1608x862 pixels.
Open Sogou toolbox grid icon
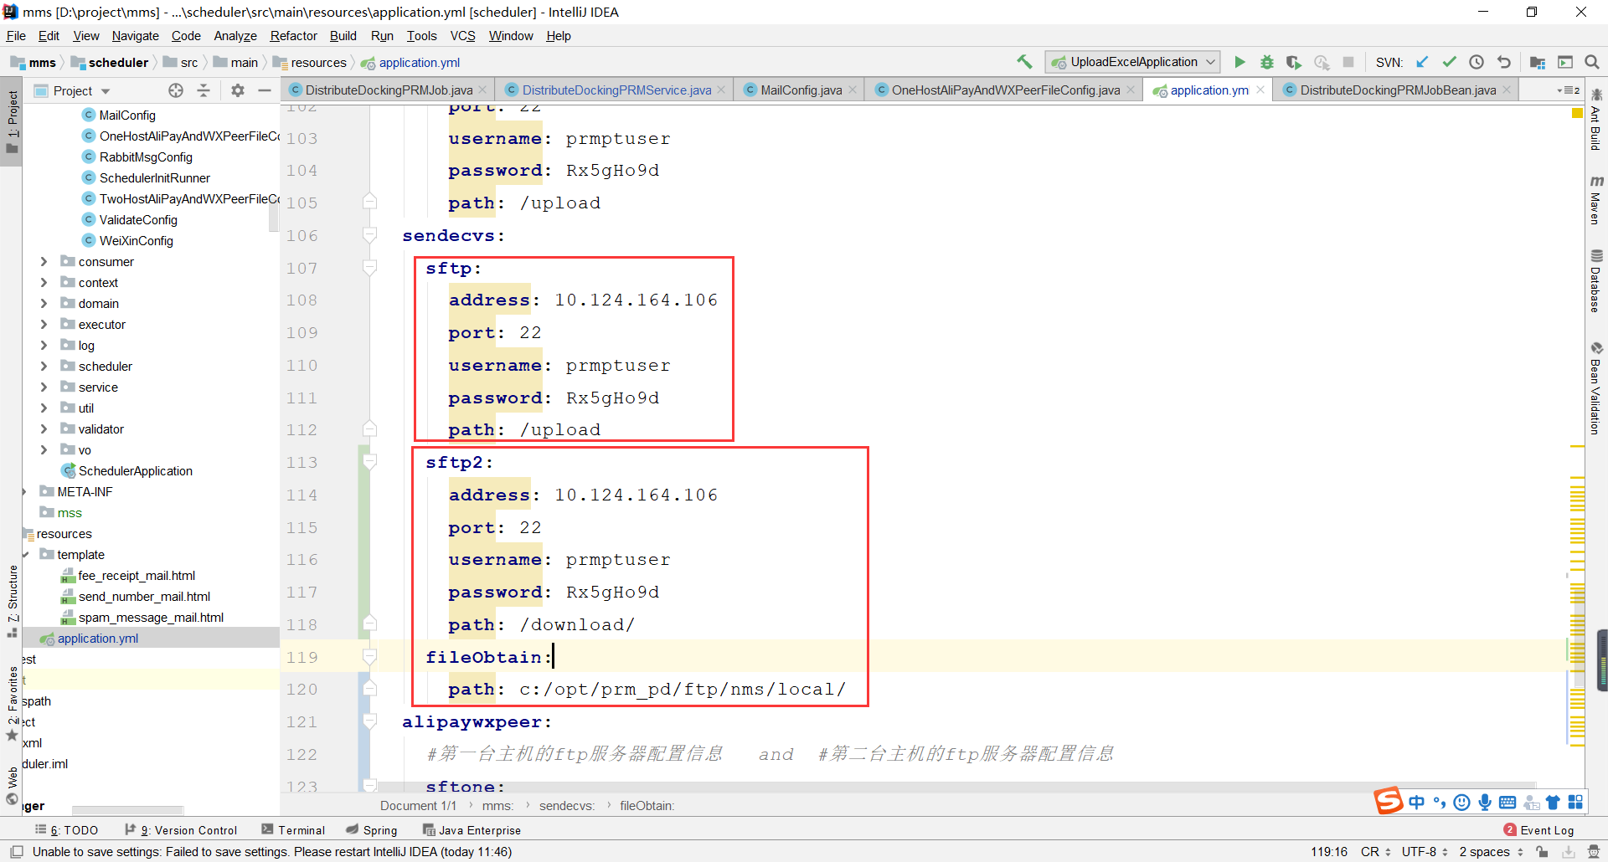tap(1575, 803)
